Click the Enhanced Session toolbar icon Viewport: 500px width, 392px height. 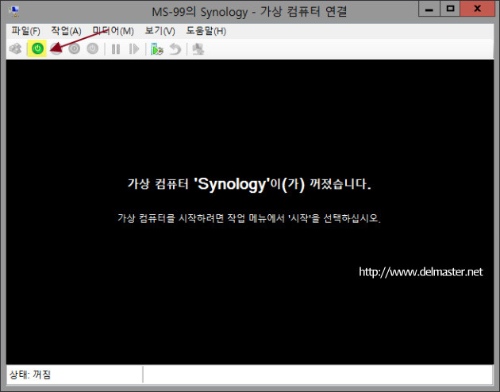tap(198, 49)
